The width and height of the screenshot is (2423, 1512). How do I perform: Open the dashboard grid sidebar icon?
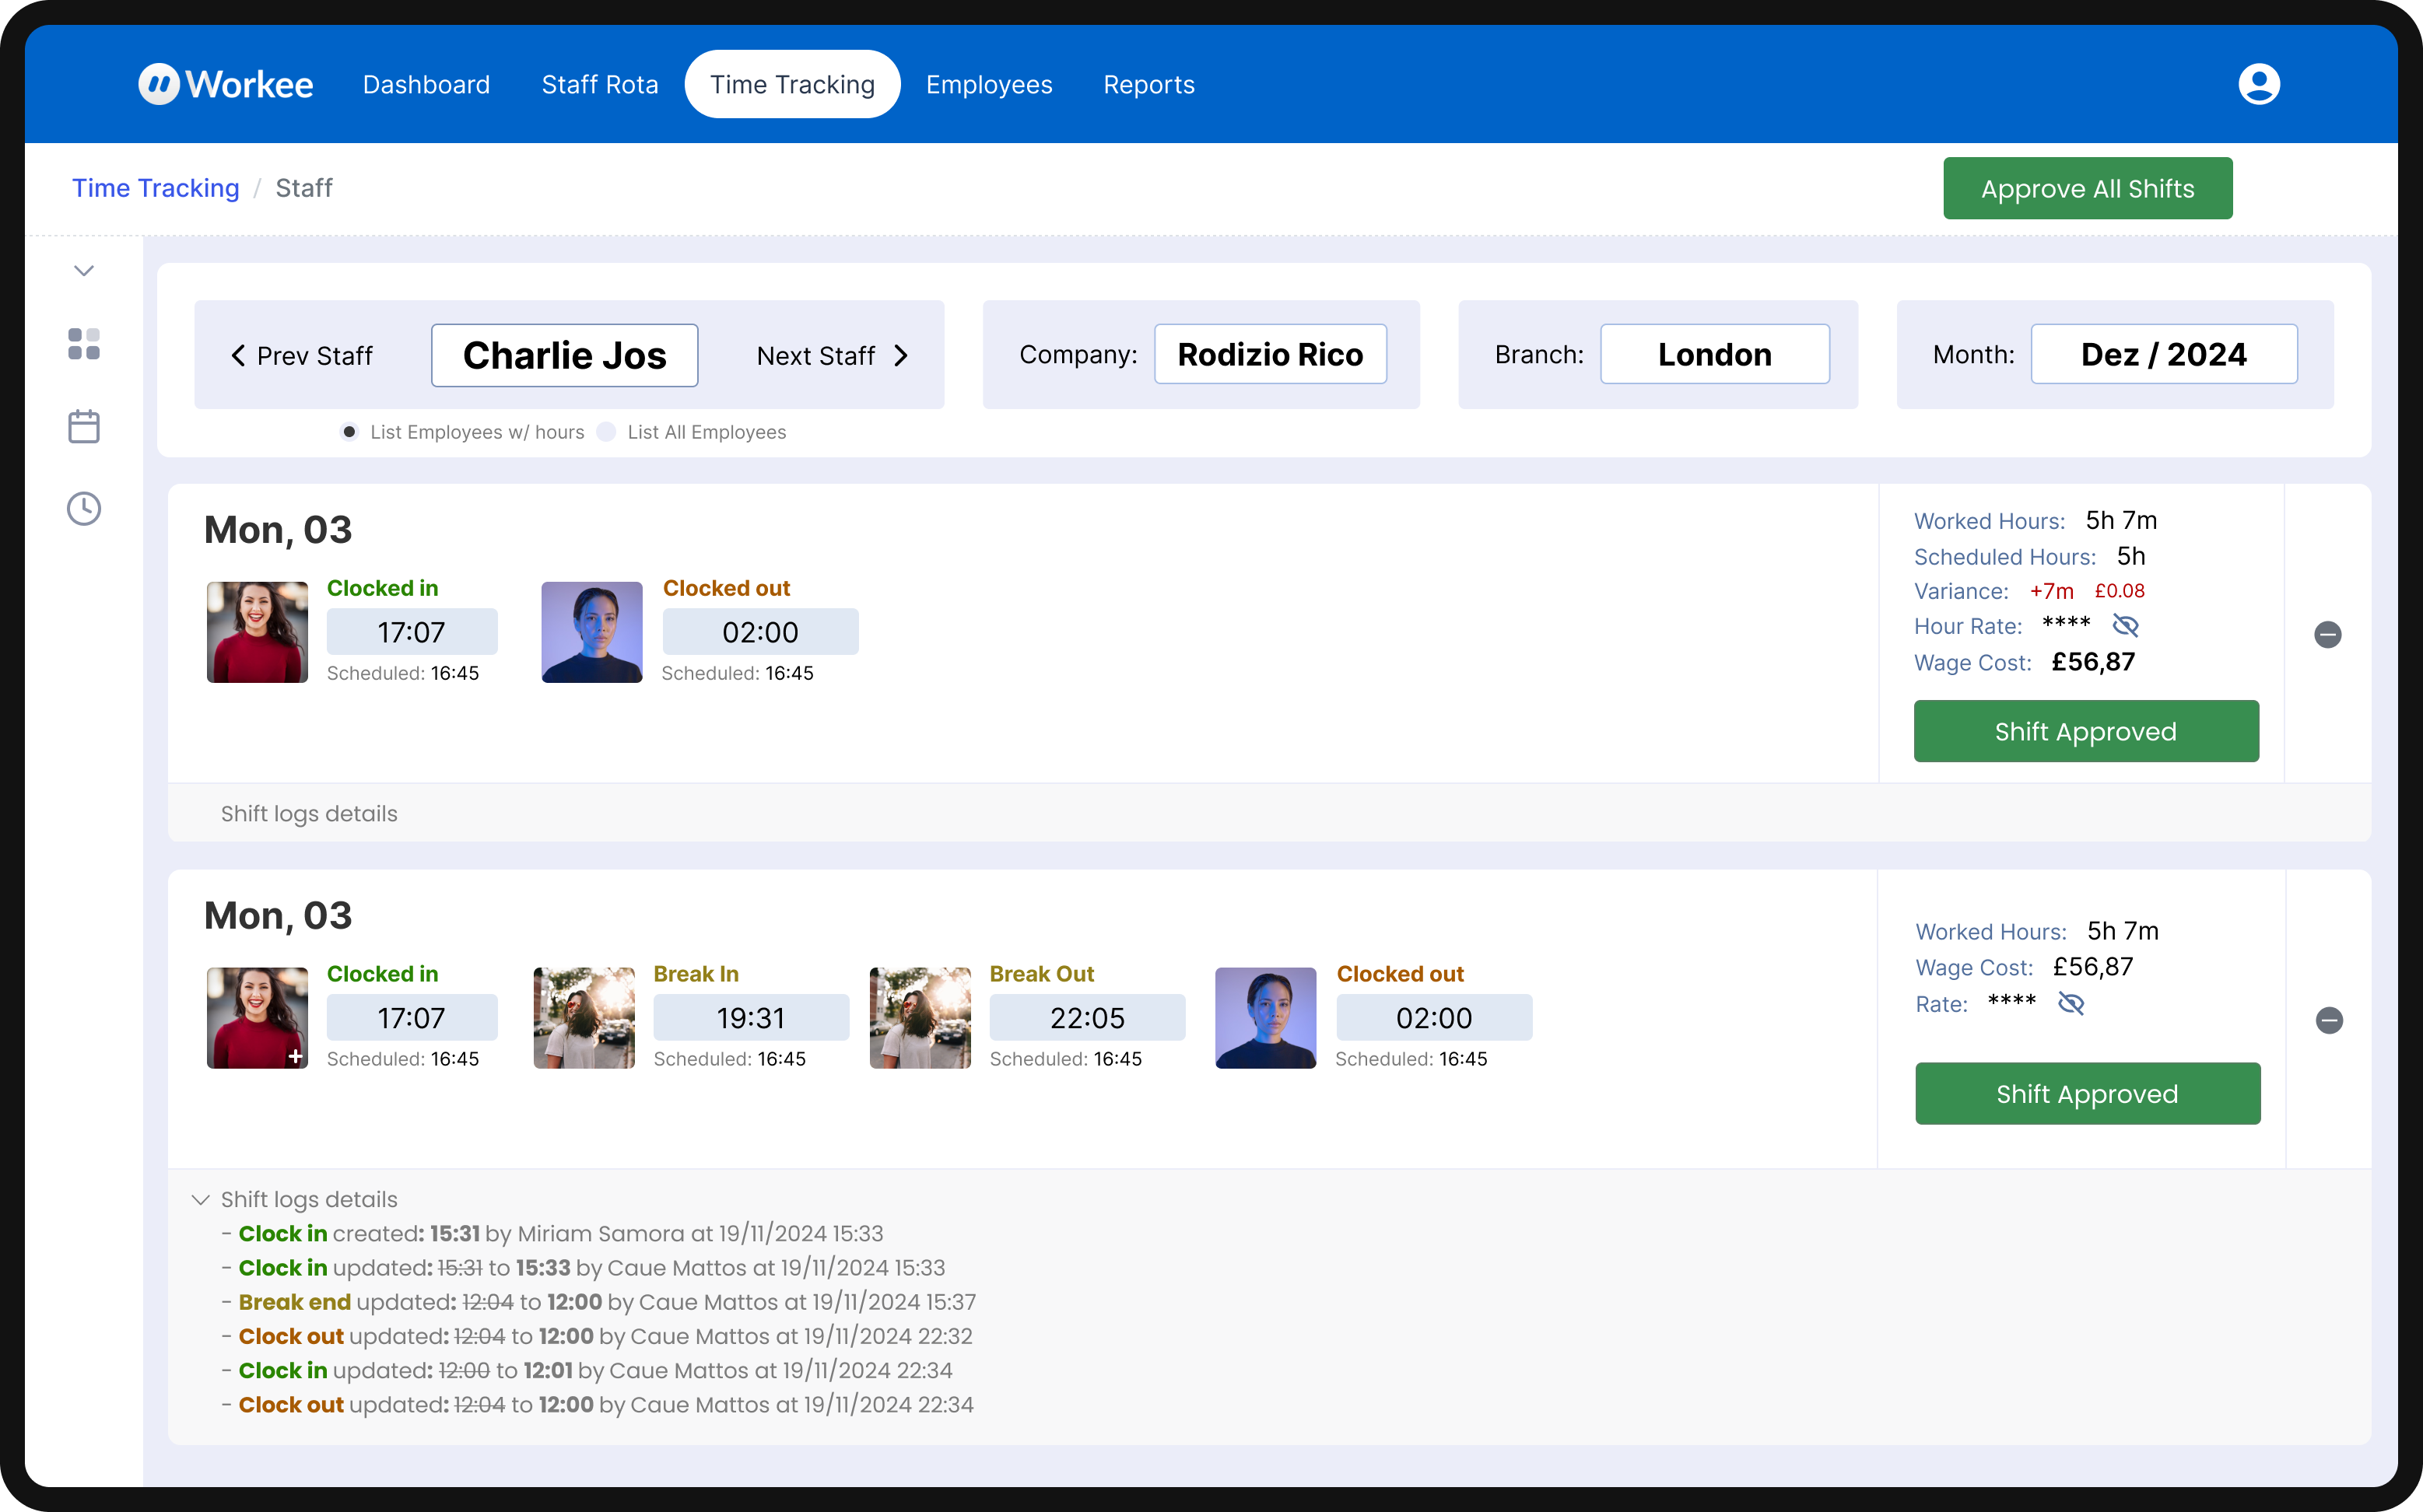pyautogui.click(x=84, y=344)
